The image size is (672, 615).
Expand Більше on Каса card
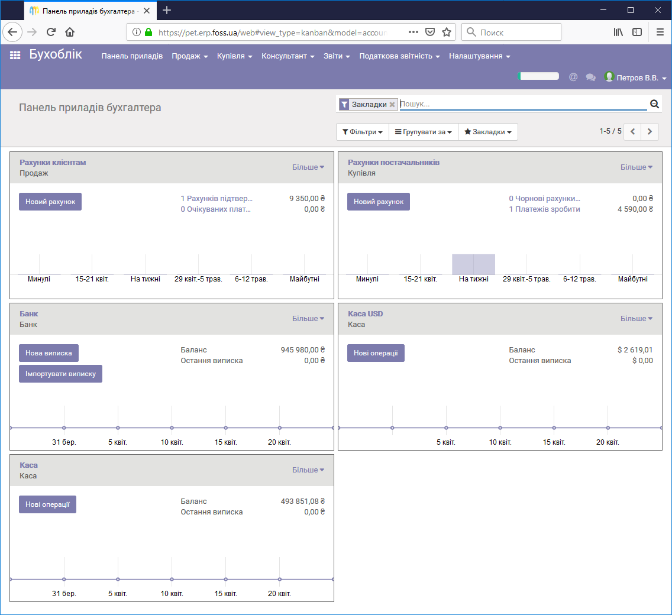click(x=308, y=470)
